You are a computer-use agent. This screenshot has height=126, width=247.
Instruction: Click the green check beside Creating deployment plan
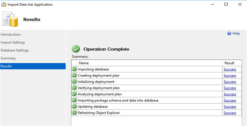coord(74,75)
